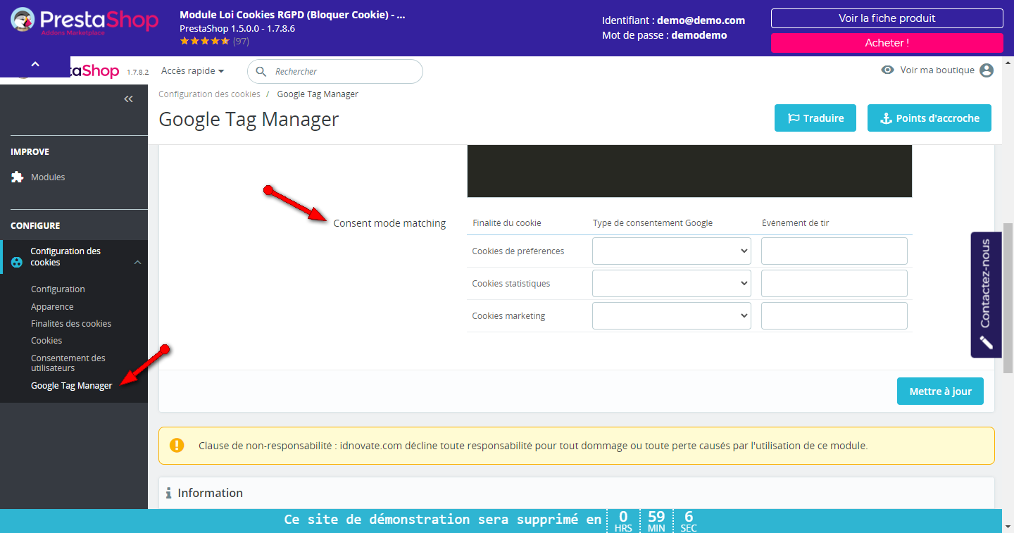Click the Voir ma boutique link

click(937, 70)
